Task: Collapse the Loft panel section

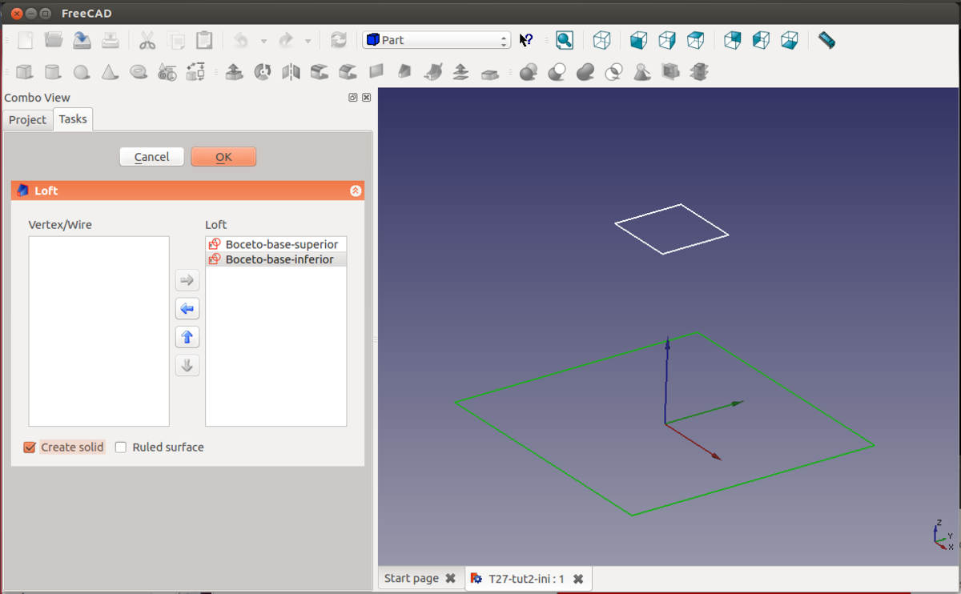Action: (x=356, y=191)
